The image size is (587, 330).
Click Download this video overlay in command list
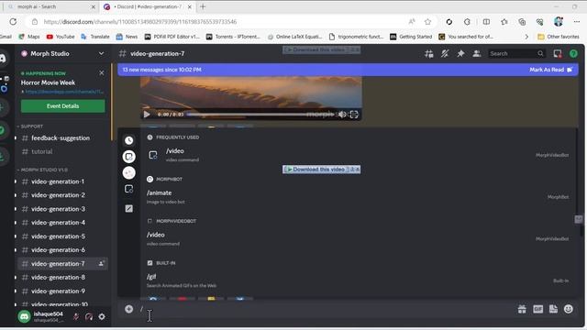[x=321, y=170]
